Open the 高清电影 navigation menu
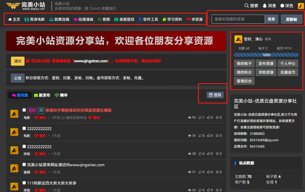The width and height of the screenshot is (305, 192). pos(35,19)
